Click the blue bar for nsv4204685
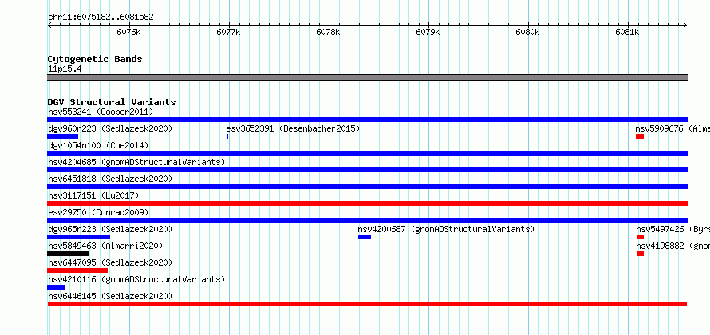Image resolution: width=710 pixels, height=335 pixels. pos(367,170)
